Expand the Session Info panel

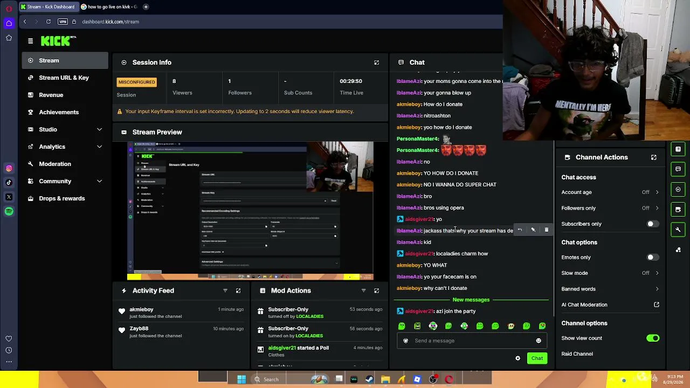[x=376, y=63]
